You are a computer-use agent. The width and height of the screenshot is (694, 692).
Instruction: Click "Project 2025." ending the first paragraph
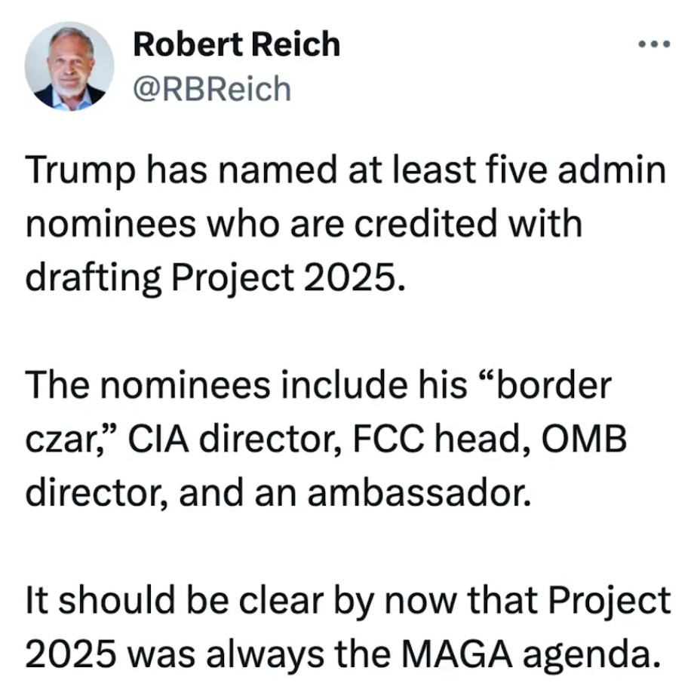(x=289, y=279)
